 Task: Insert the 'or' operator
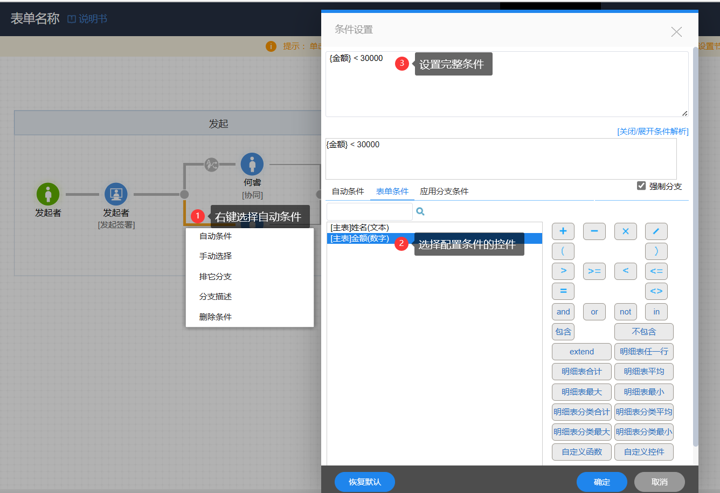(x=594, y=312)
